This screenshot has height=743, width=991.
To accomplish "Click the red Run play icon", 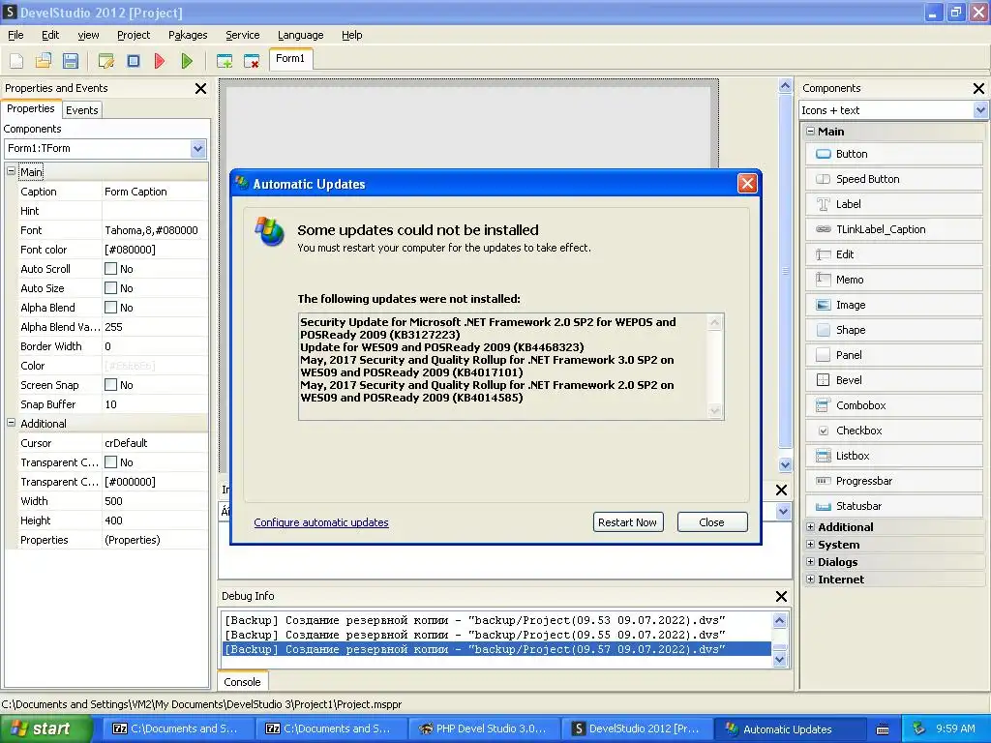I will [x=160, y=61].
